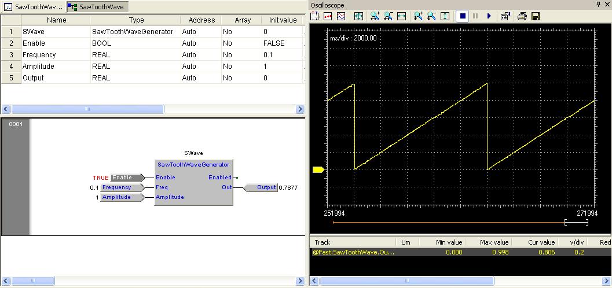Click the variable table horizontal scrollbar thumb
Screen dimensions: 612x288
(87, 109)
